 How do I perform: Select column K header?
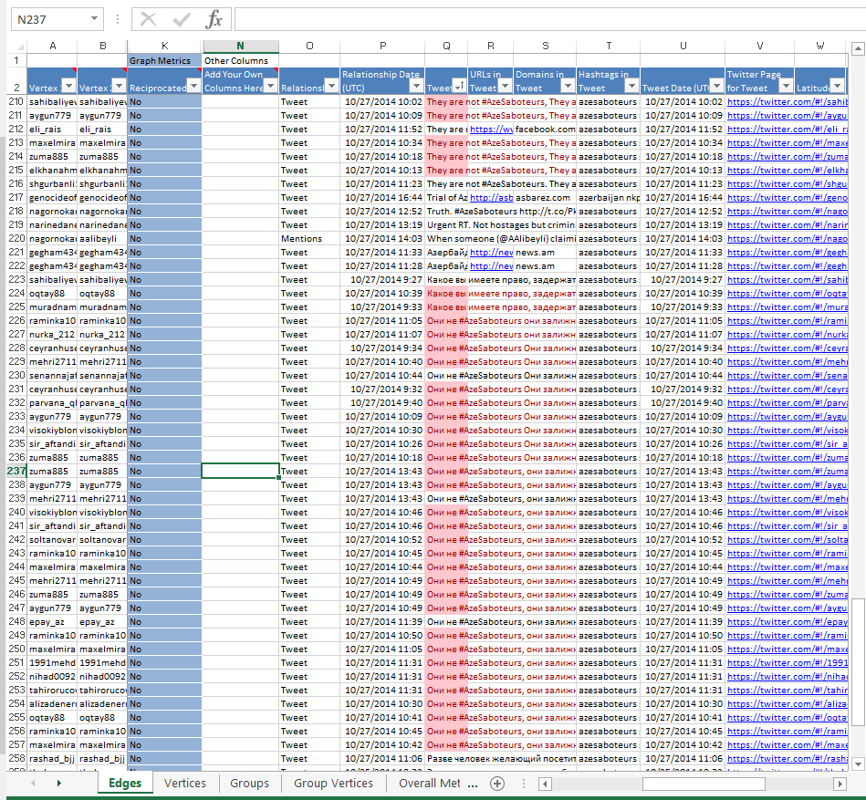coord(164,46)
